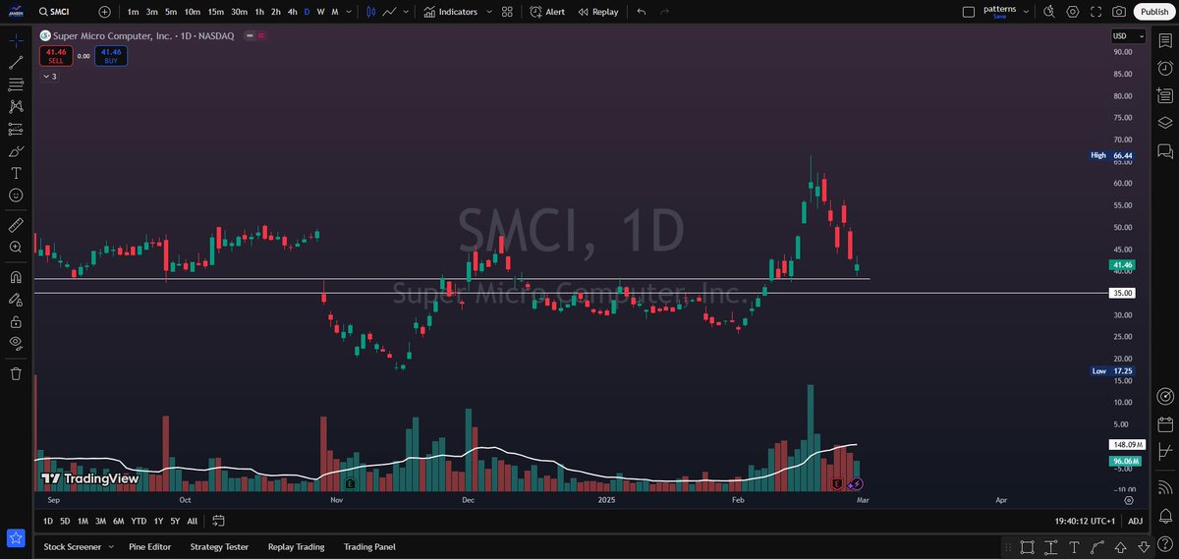This screenshot has width=1179, height=559.
Task: Open notifications bell icon
Action: coord(1165,518)
